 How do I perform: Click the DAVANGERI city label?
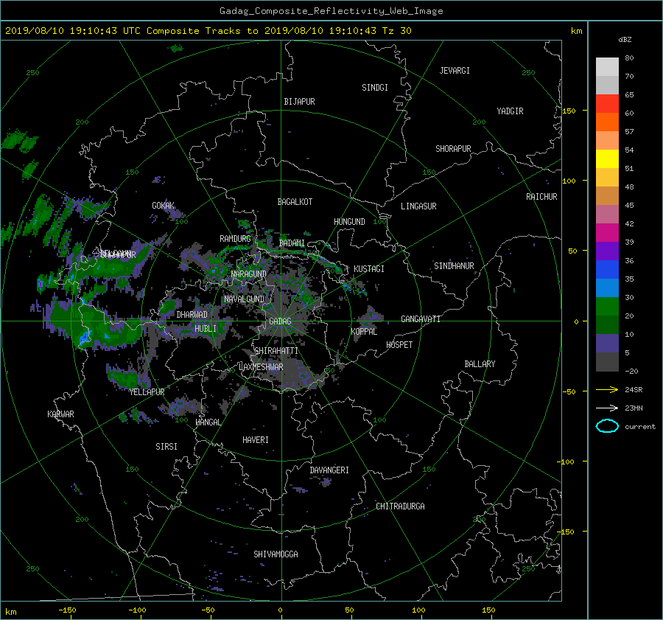click(329, 470)
